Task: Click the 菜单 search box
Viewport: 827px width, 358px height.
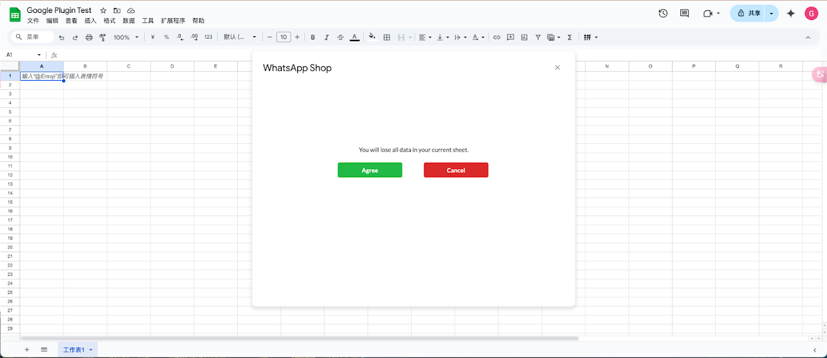Action: (x=32, y=37)
